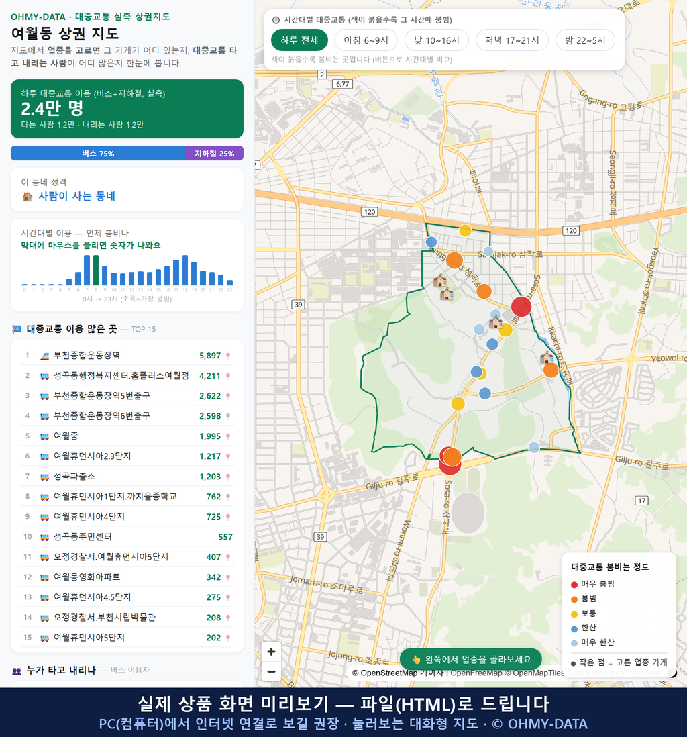687x737 pixels.
Task: Open the OpenFreeMap attribution link
Action: [x=476, y=673]
